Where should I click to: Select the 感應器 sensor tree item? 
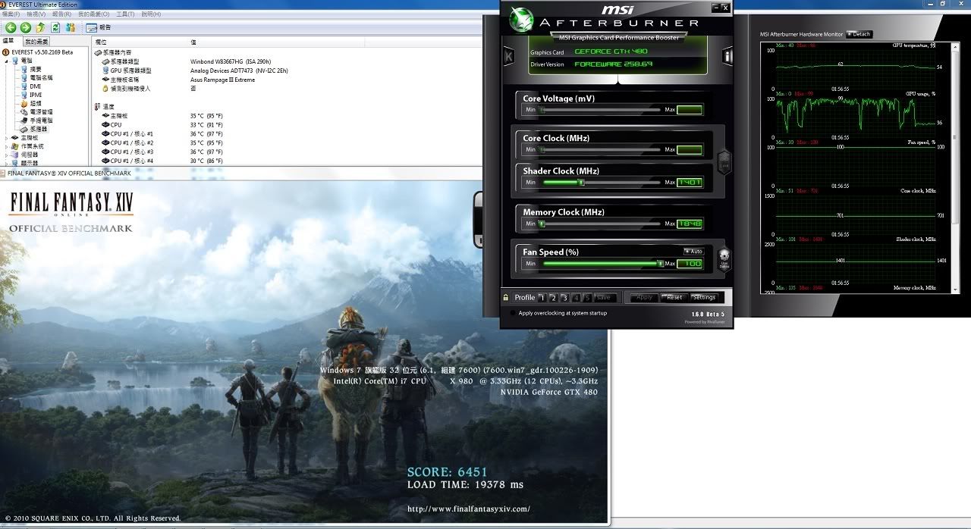coord(33,129)
